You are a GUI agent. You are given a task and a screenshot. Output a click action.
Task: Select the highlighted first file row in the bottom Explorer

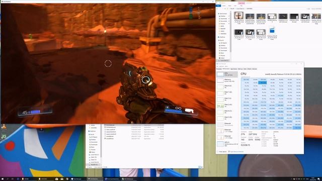click(134, 125)
